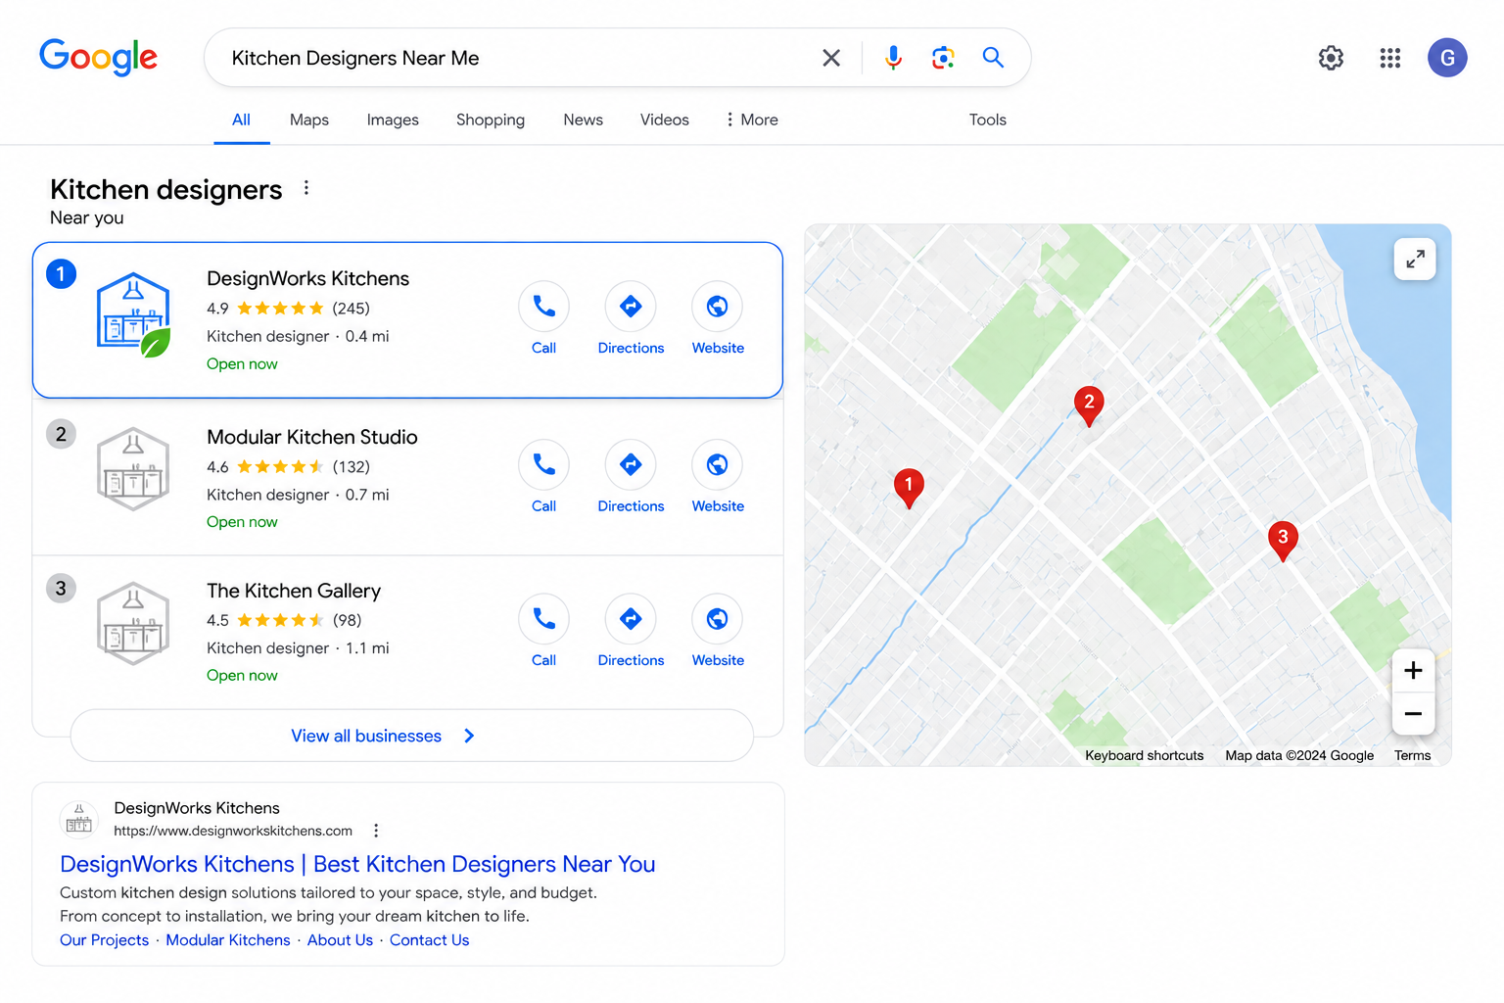
Task: Zoom out on the map
Action: 1413,714
